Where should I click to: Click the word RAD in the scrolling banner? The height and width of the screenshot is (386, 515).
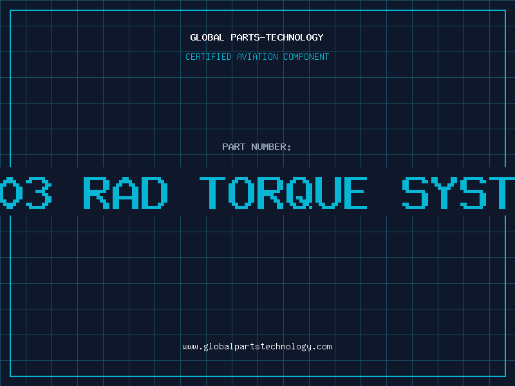(126, 192)
